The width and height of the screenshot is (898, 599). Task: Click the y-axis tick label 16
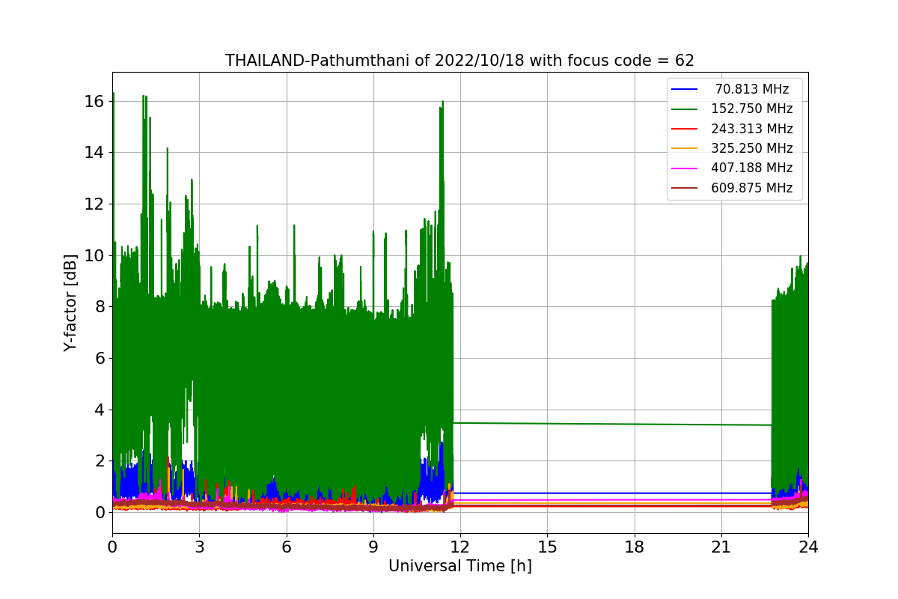(93, 101)
